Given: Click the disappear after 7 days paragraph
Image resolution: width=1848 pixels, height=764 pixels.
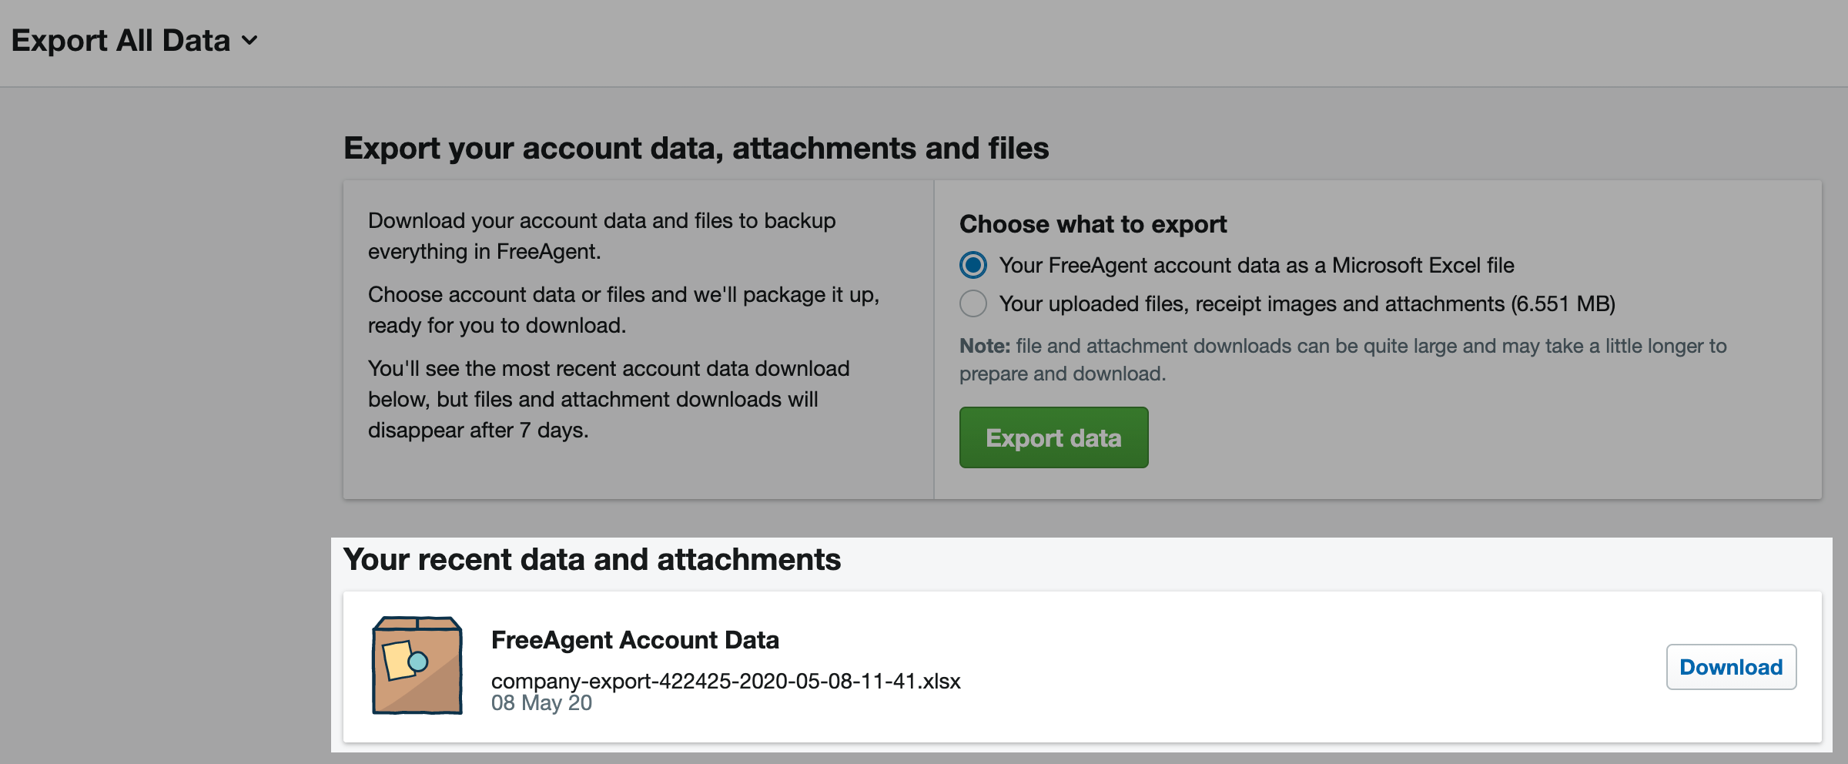Looking at the screenshot, I should click(x=608, y=399).
